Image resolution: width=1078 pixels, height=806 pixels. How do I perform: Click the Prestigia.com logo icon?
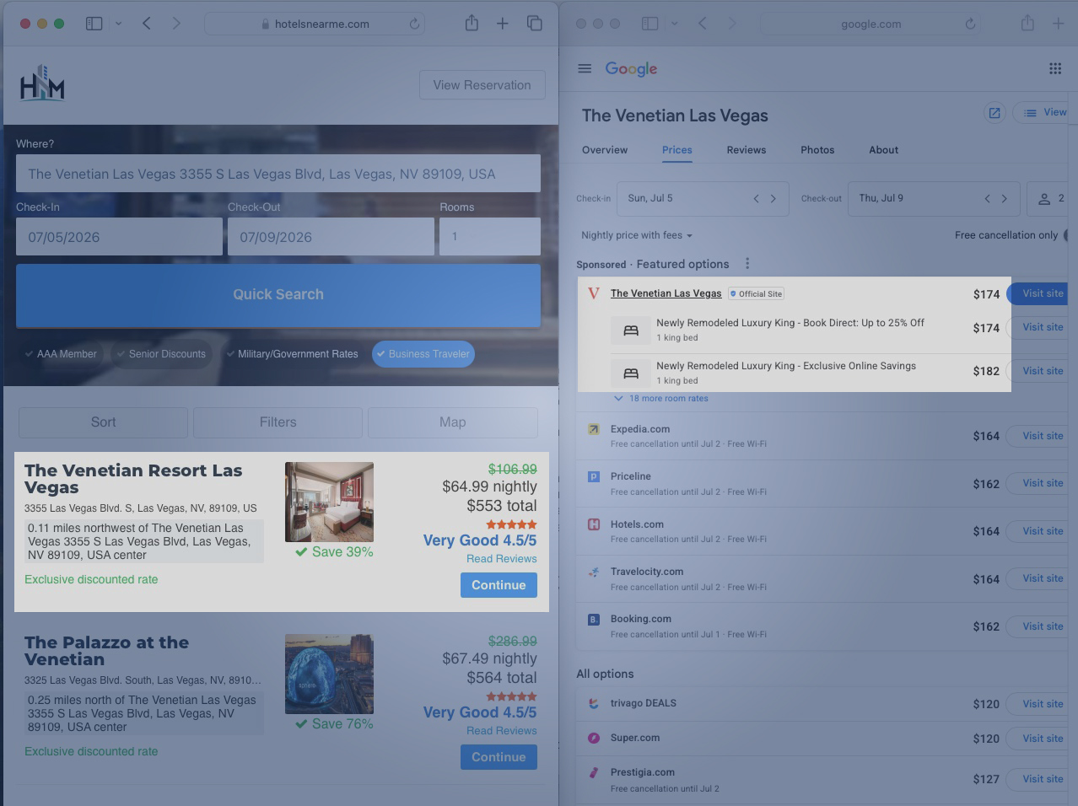click(x=594, y=772)
